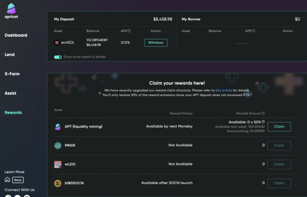Screen dimensions: 307x197
Task: Open the Dashboard page
Action: tap(16, 35)
